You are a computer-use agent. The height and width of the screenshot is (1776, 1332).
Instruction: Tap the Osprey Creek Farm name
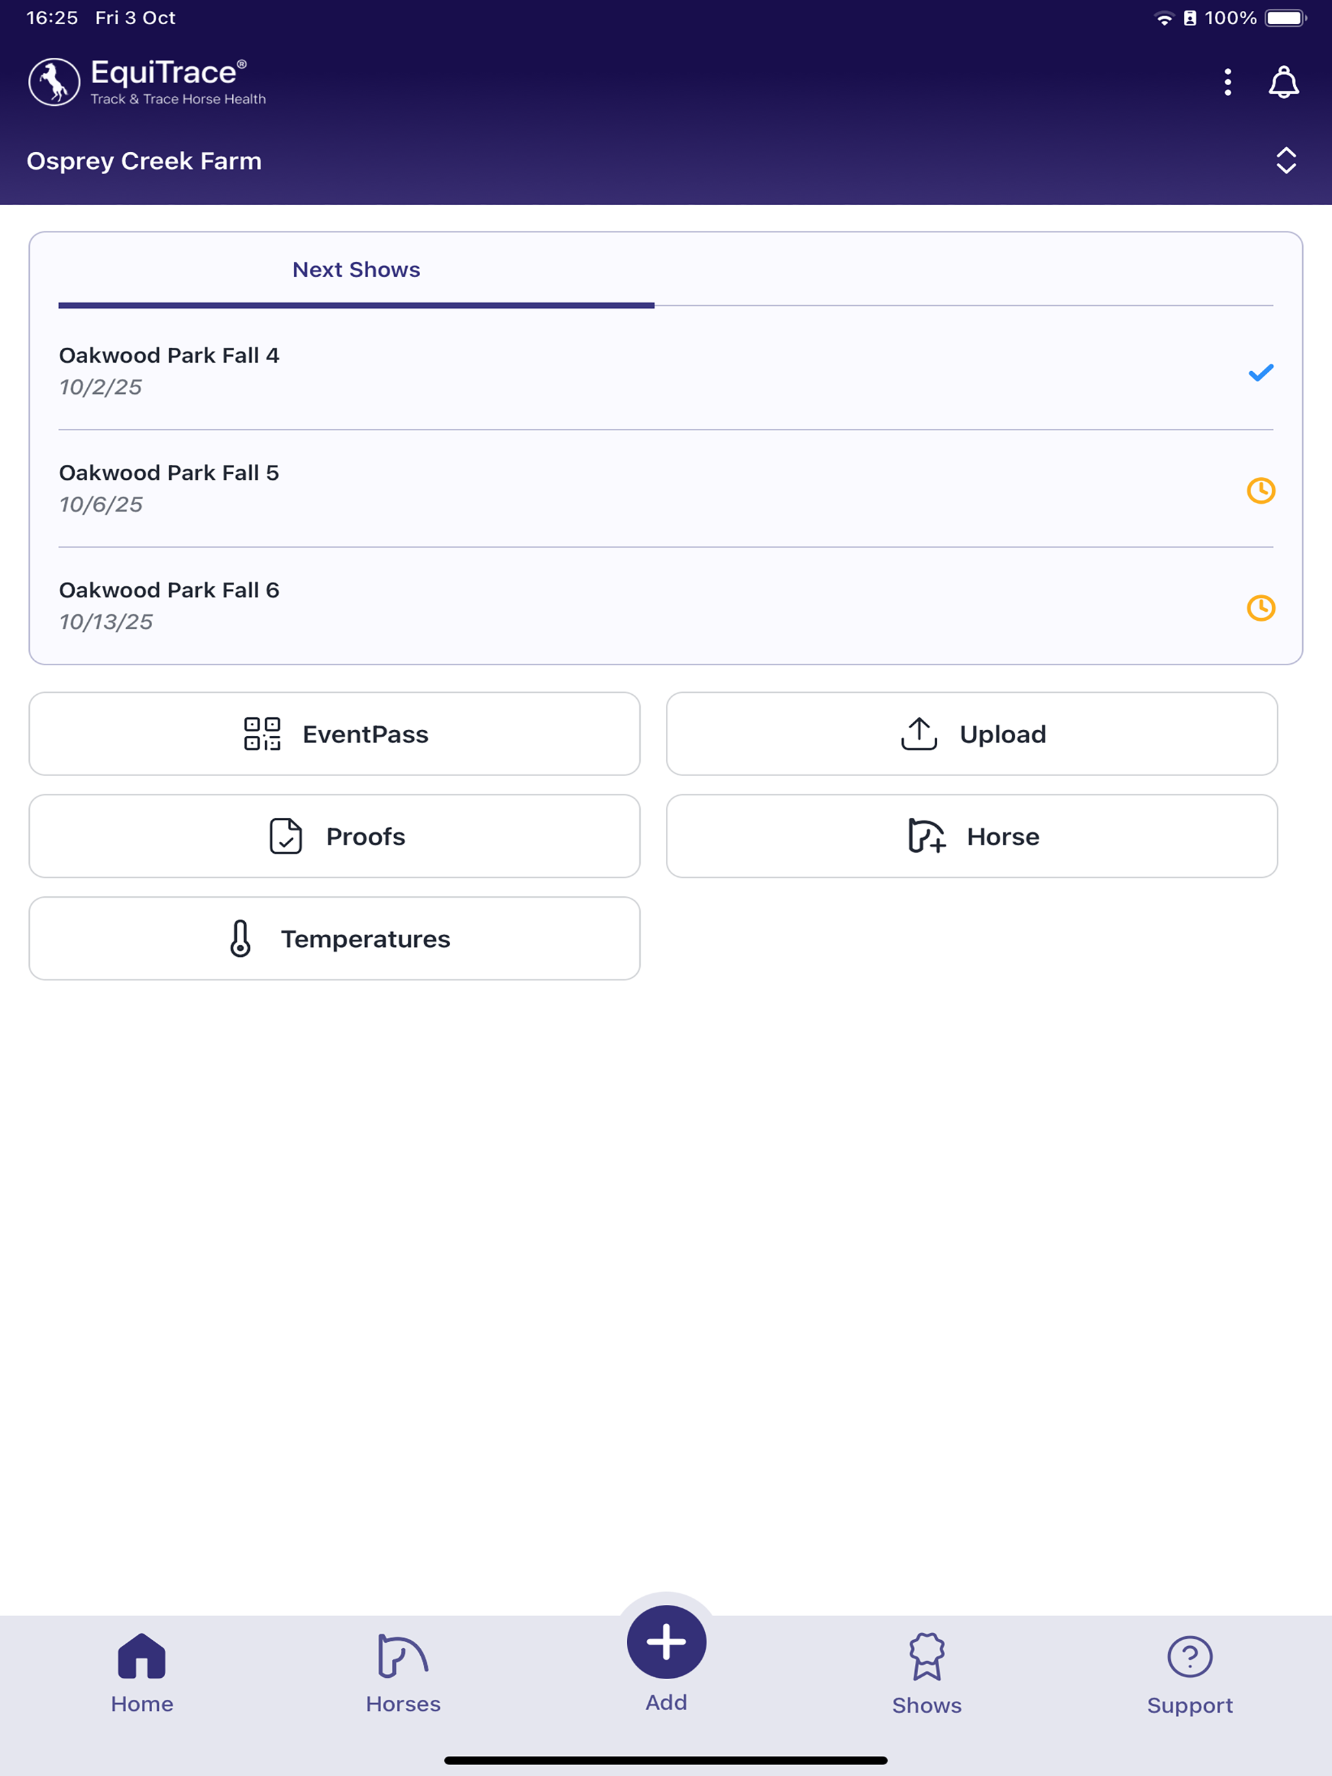144,161
